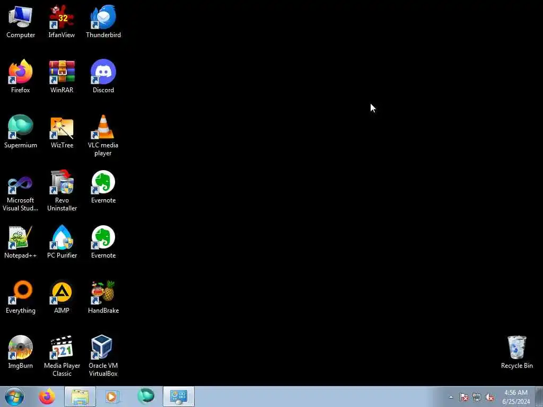Click the VLC media player cone icon

(103, 135)
